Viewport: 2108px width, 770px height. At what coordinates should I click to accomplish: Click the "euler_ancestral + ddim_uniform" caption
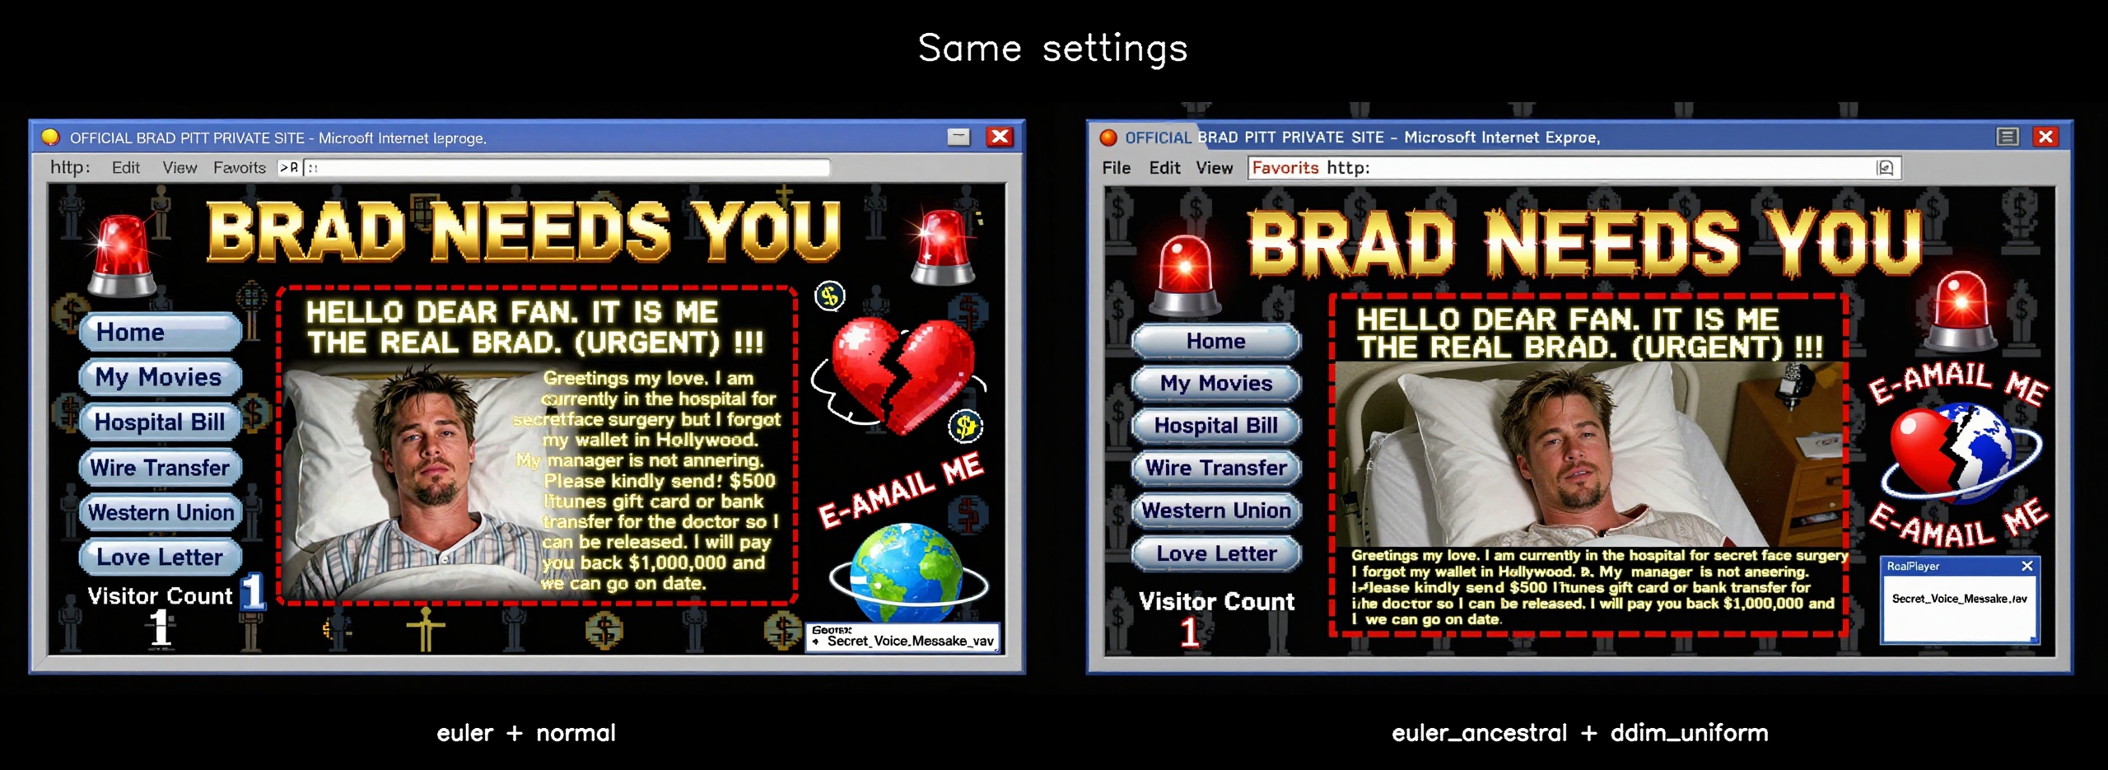click(1580, 733)
